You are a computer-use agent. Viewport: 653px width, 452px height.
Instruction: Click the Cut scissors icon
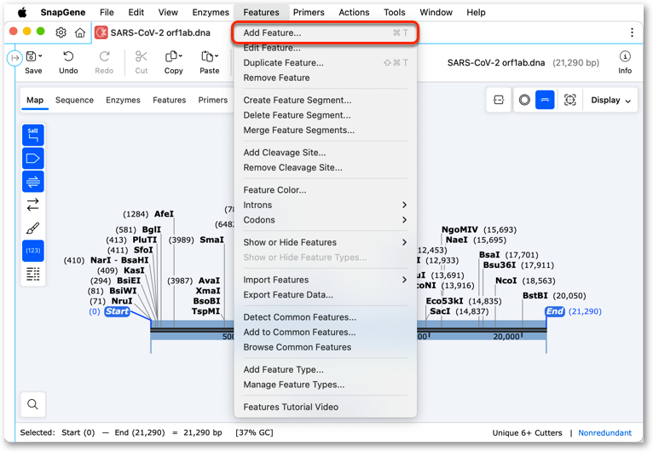(x=142, y=56)
